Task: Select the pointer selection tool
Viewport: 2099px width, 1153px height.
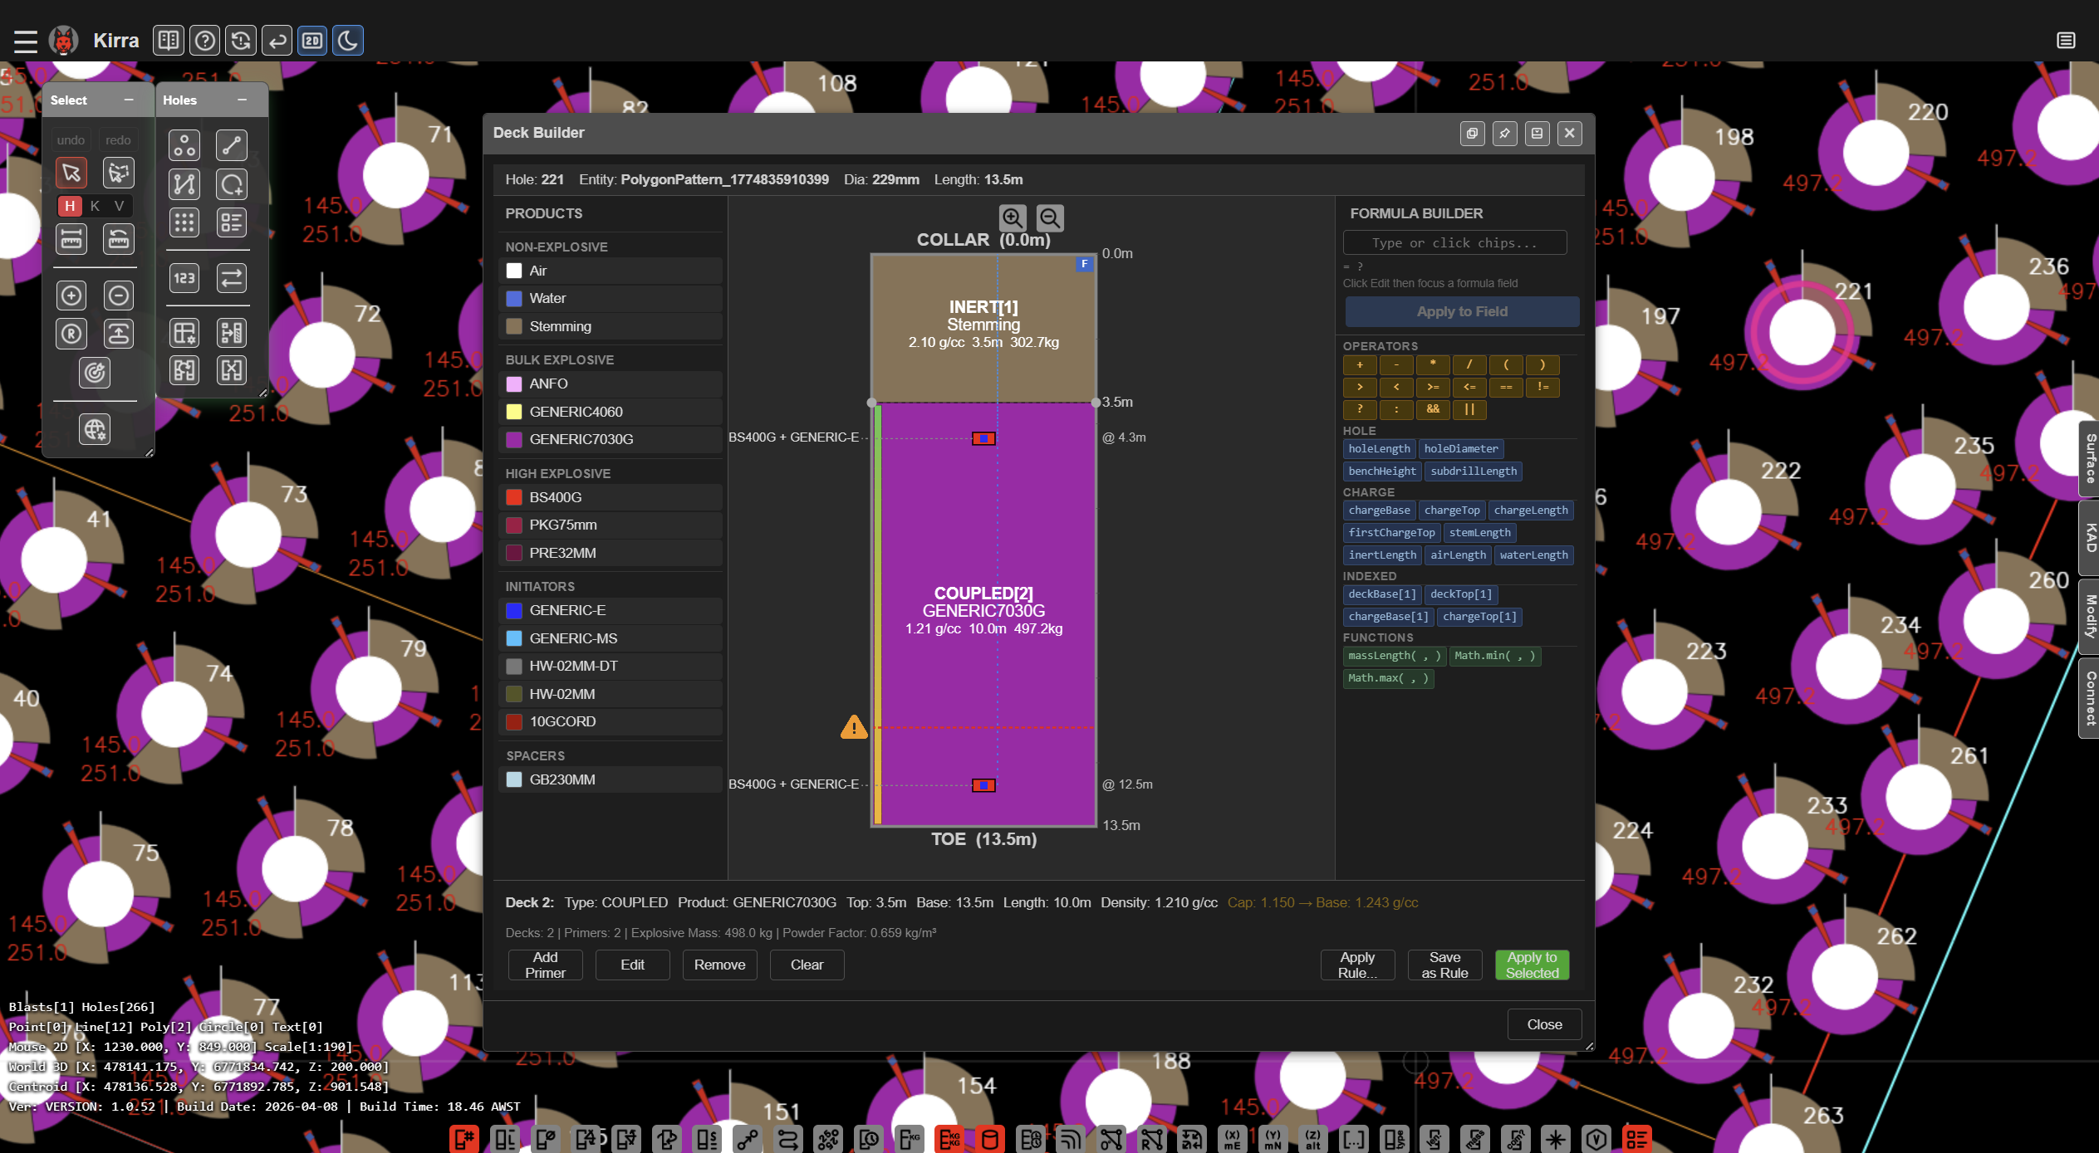Action: click(x=71, y=173)
